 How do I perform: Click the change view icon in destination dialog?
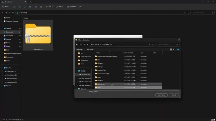(x=171, y=49)
